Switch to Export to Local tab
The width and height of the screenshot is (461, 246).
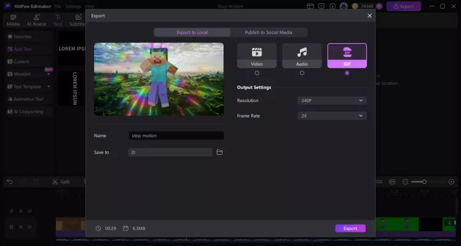192,33
